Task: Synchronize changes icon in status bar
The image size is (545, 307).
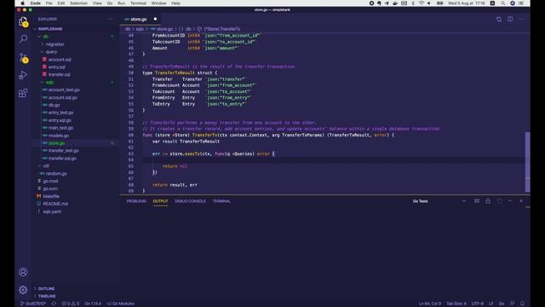Action: [x=54, y=304]
